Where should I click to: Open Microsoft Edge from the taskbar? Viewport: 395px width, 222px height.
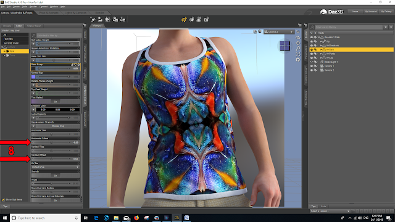click(96, 218)
